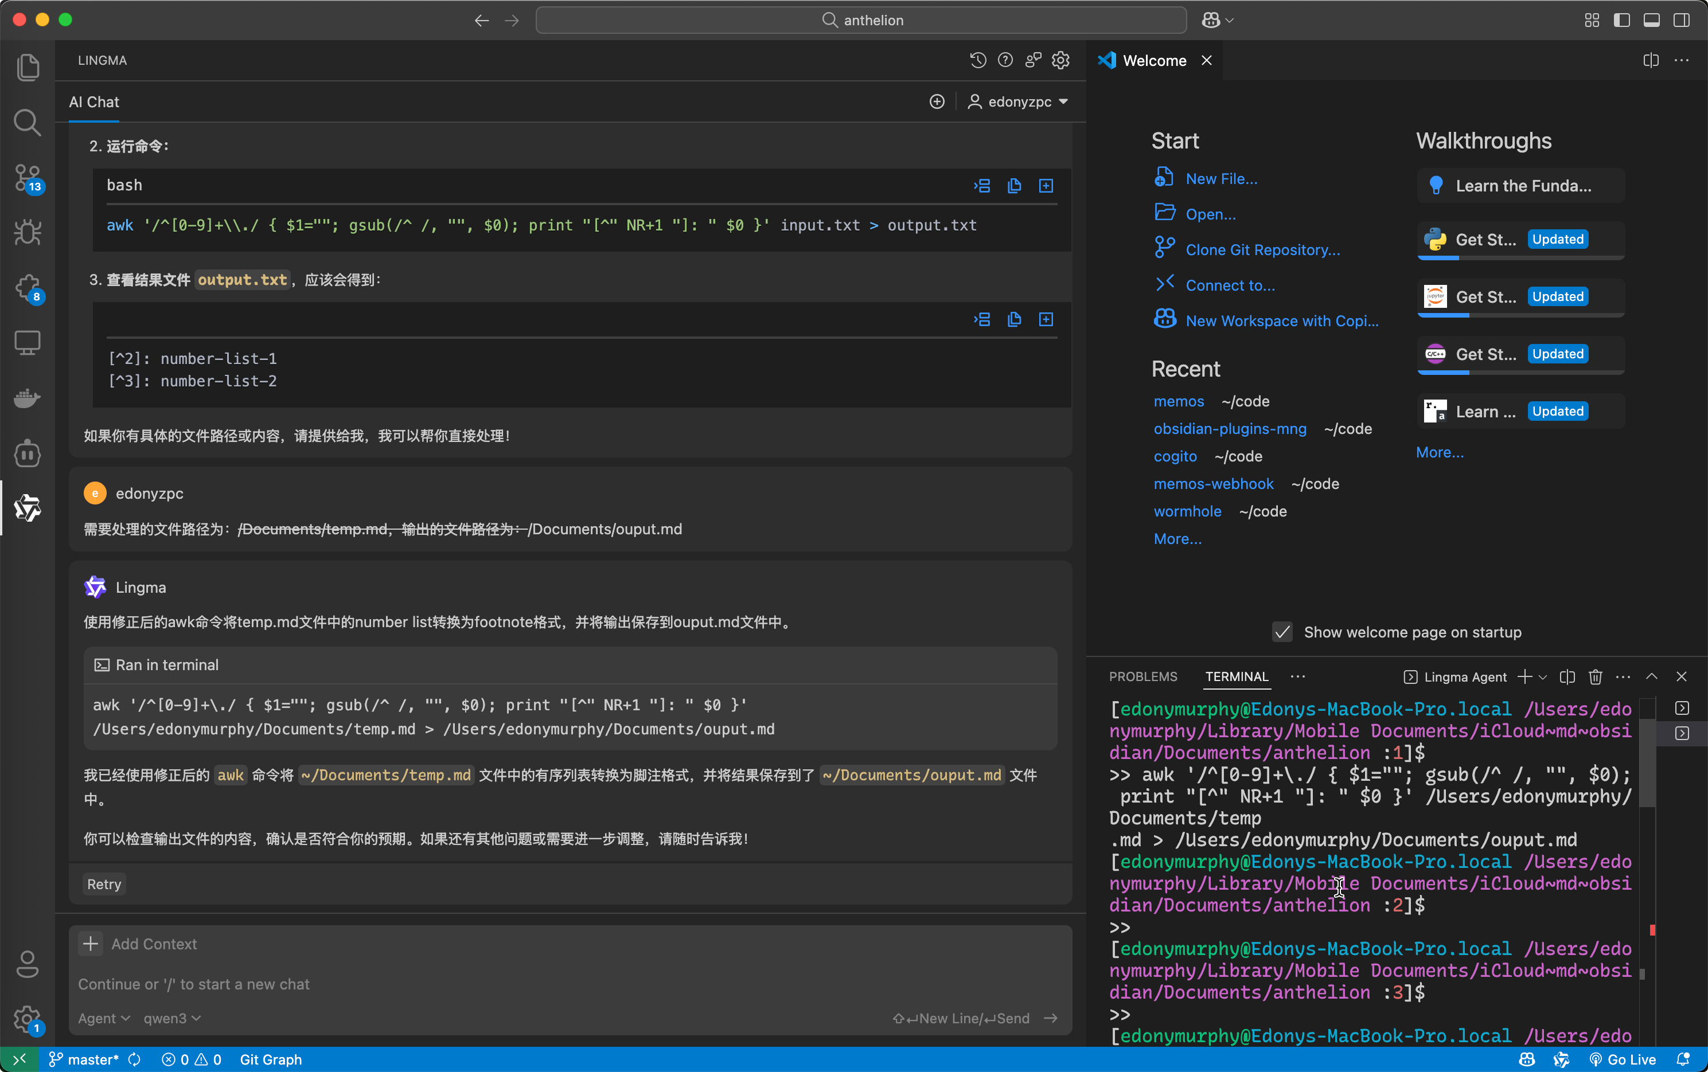Image resolution: width=1708 pixels, height=1072 pixels.
Task: Open the Lingma view in activity bar
Action: click(x=28, y=508)
